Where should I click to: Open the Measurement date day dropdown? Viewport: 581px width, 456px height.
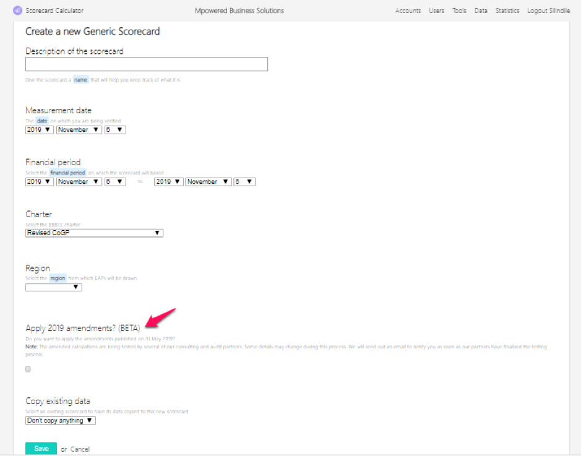pyautogui.click(x=115, y=130)
